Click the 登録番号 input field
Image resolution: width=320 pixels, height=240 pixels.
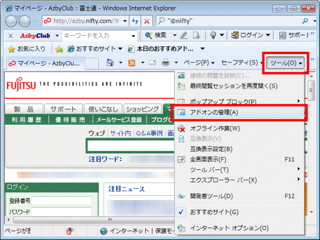pyautogui.click(x=61, y=201)
